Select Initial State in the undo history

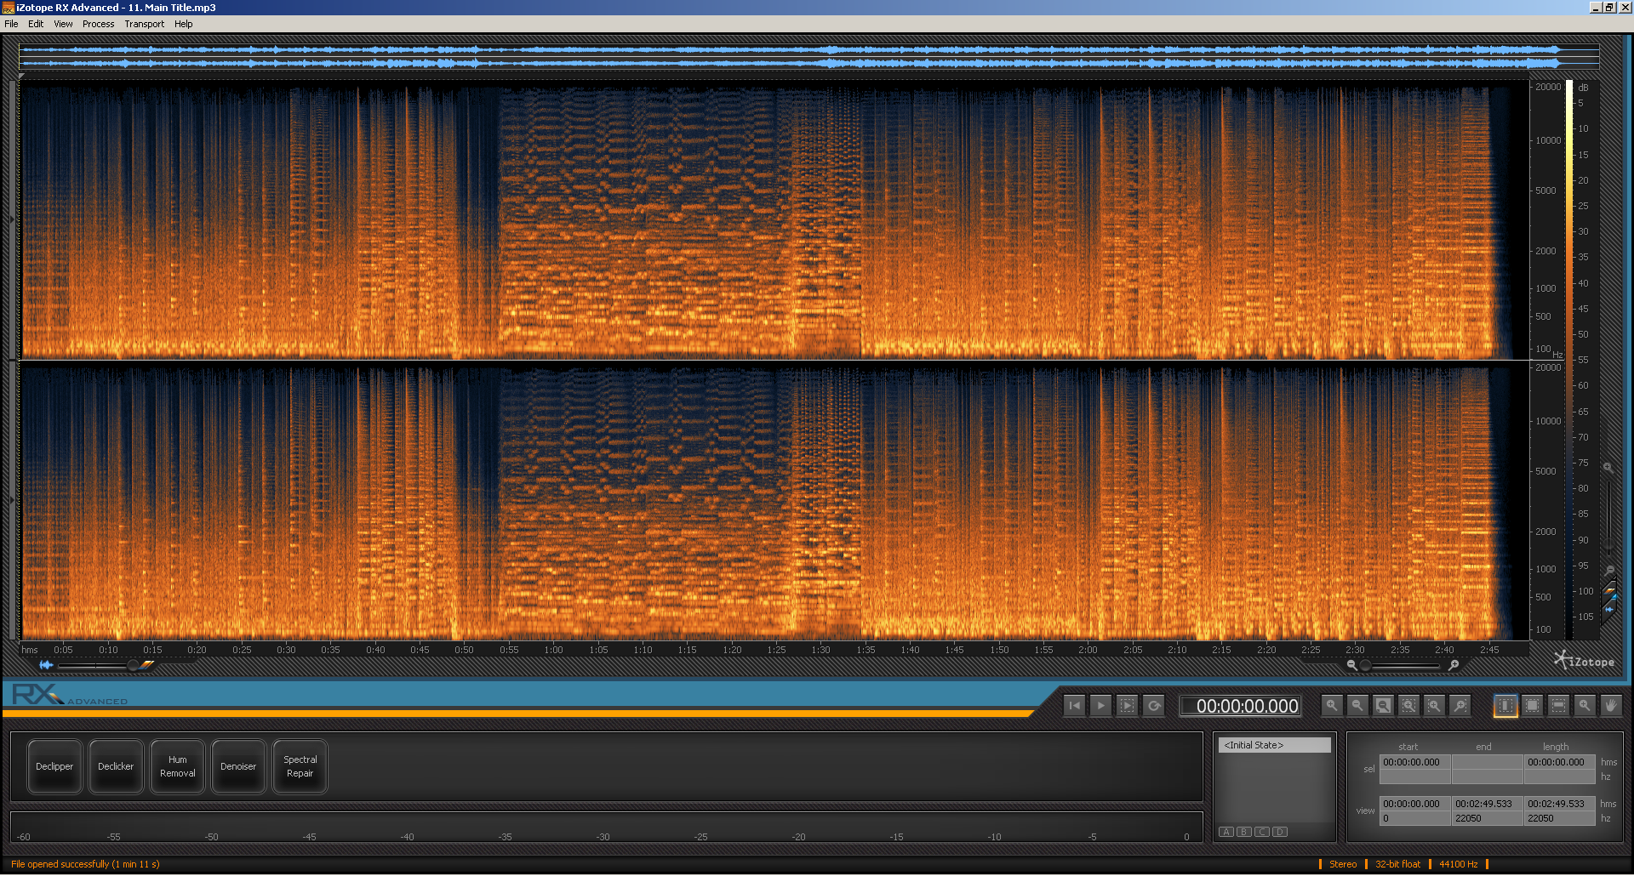[1274, 744]
